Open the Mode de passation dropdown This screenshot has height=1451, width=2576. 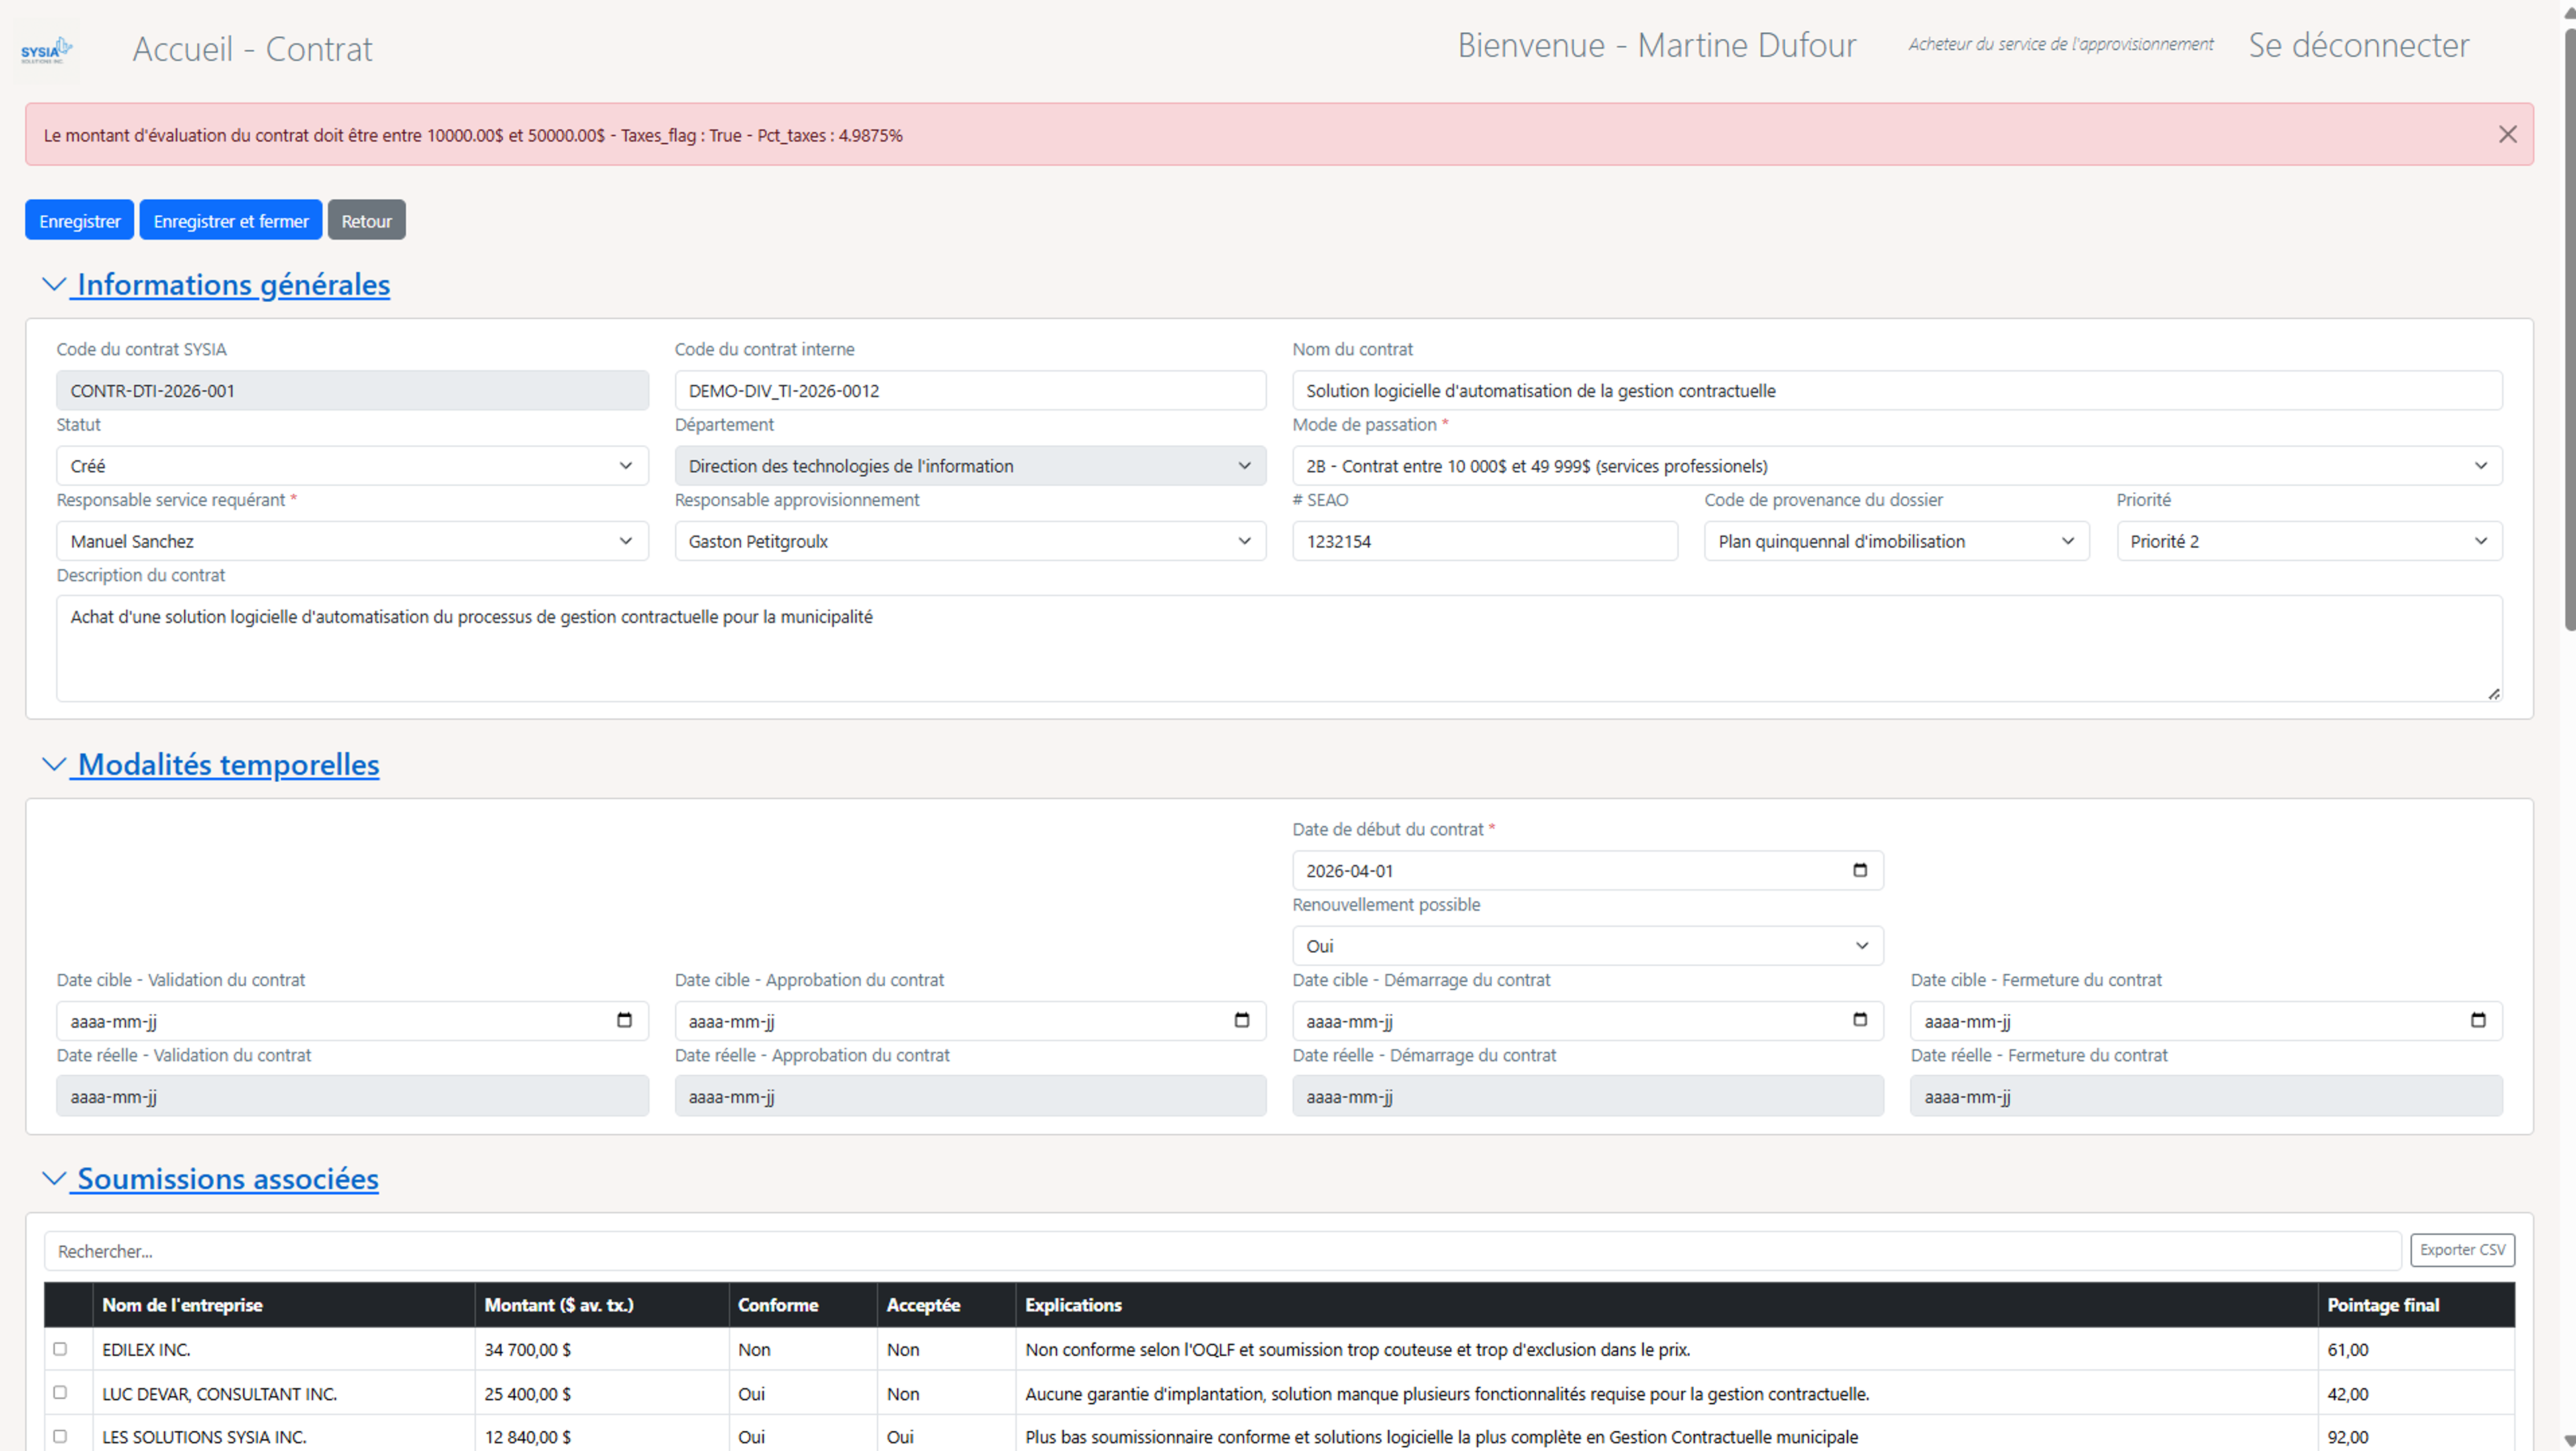(x=1897, y=466)
